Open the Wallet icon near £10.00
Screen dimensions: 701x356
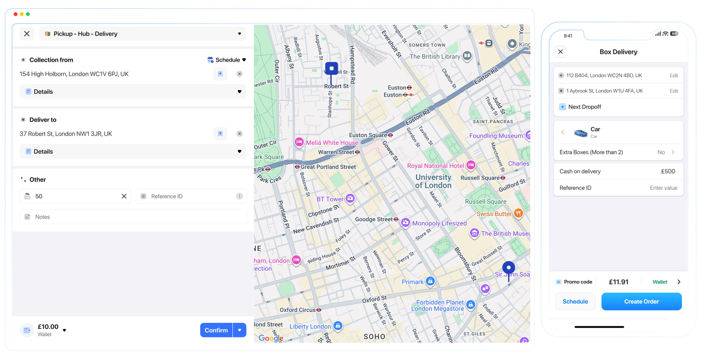pyautogui.click(x=27, y=330)
